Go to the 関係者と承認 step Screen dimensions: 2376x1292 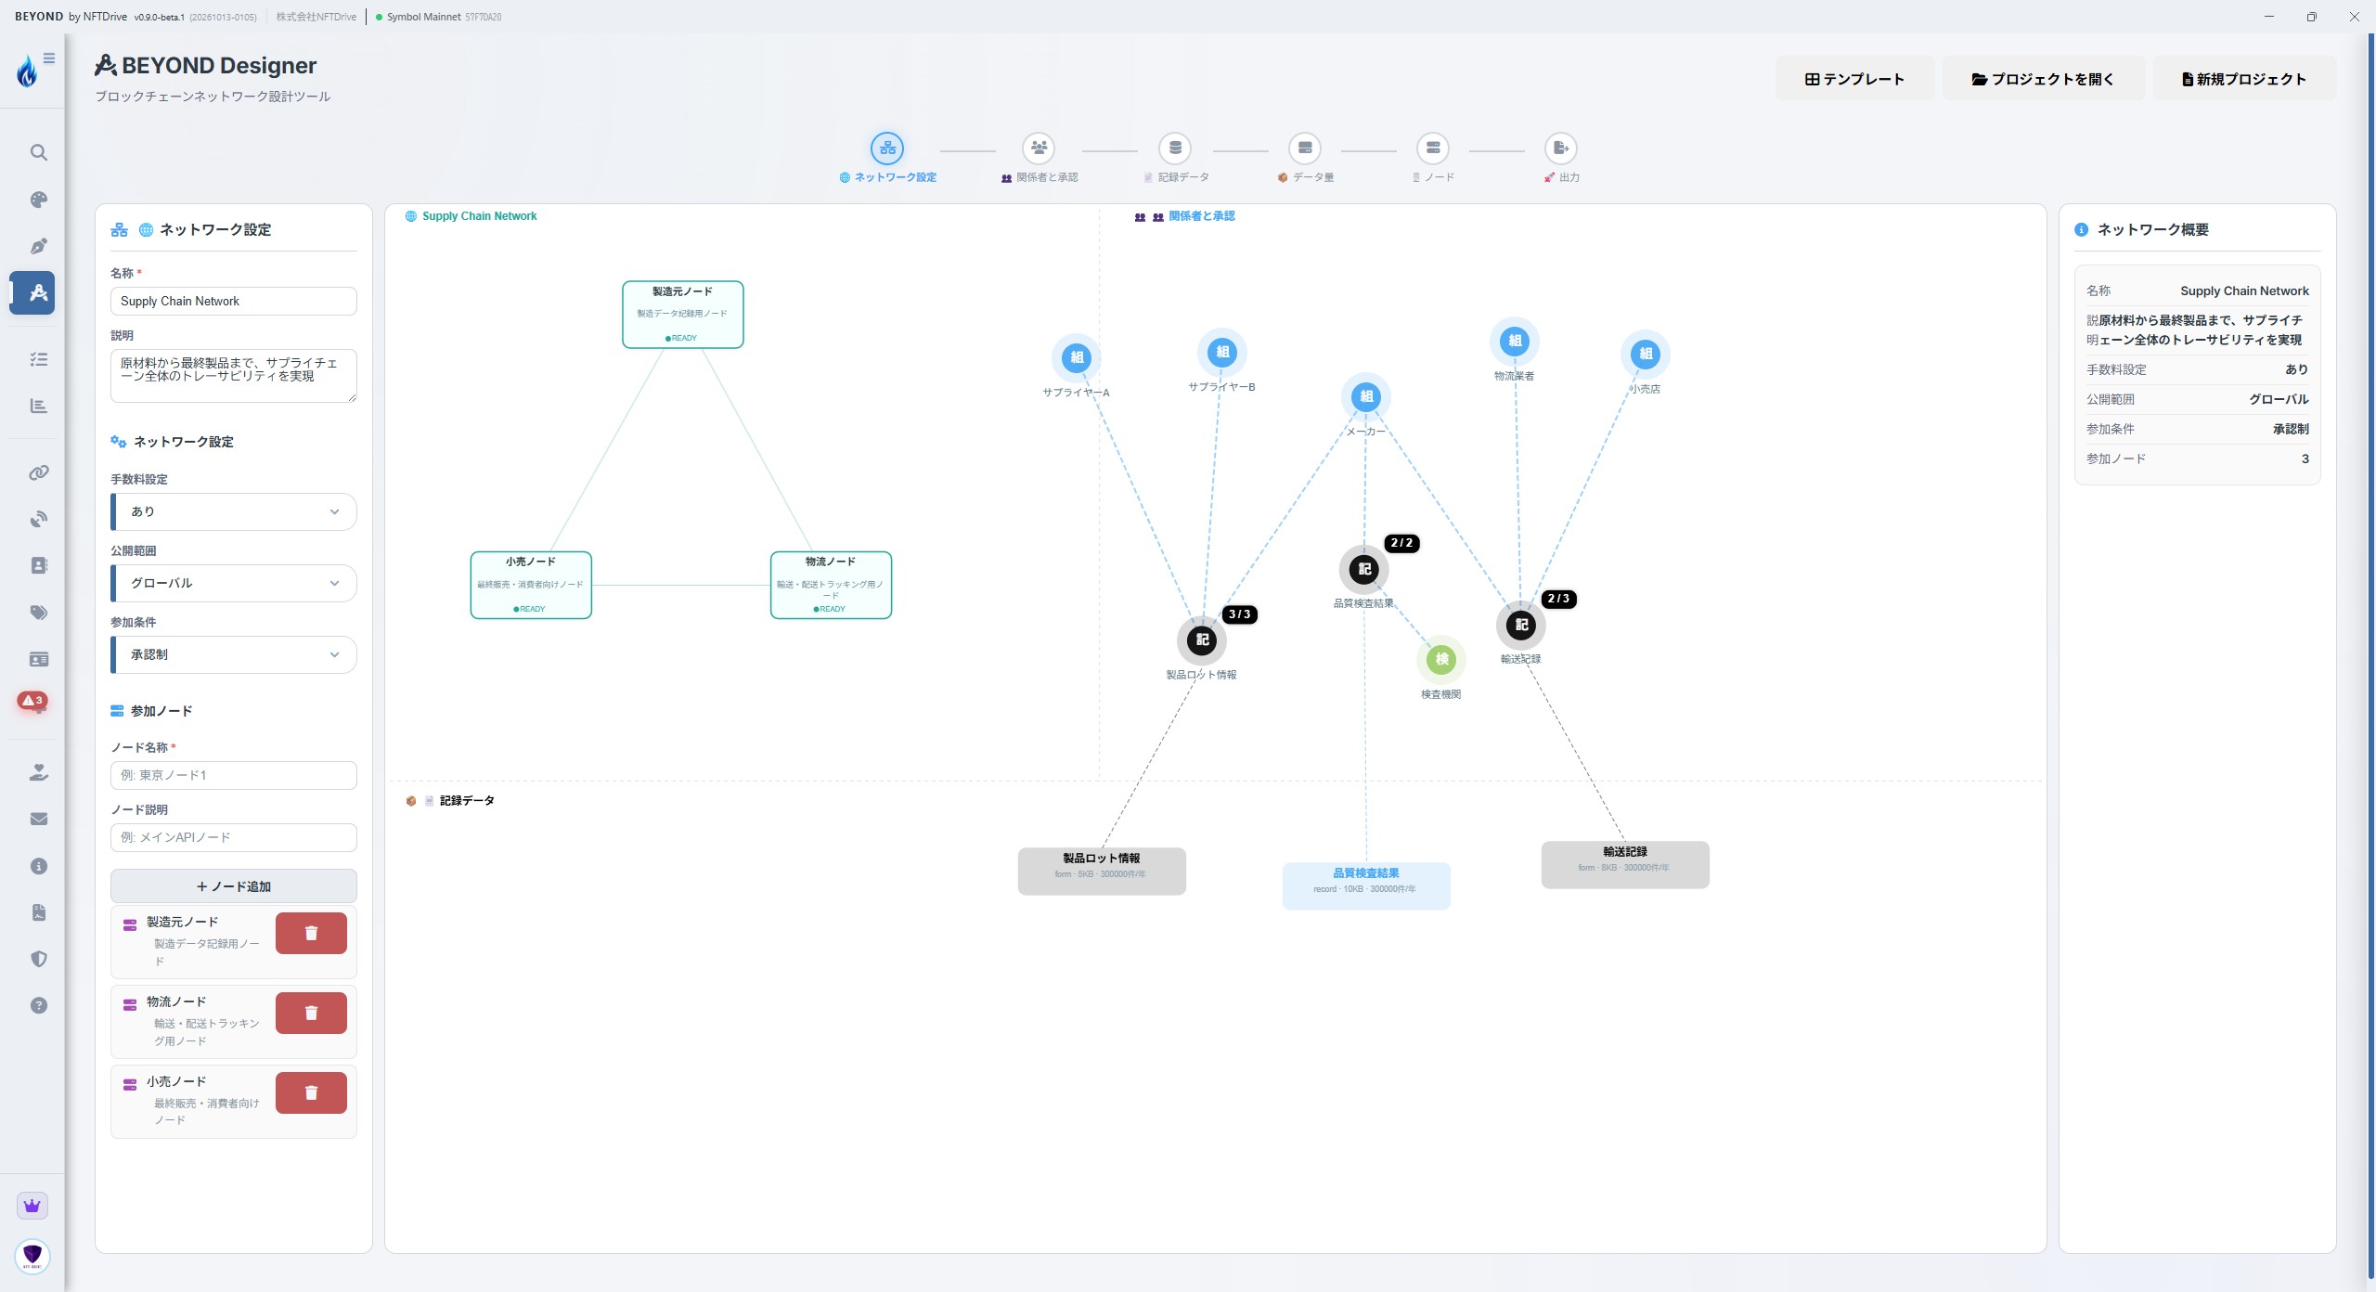click(1039, 157)
